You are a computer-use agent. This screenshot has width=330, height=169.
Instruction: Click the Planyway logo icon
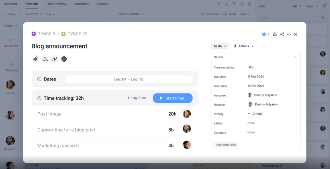coord(64,59)
